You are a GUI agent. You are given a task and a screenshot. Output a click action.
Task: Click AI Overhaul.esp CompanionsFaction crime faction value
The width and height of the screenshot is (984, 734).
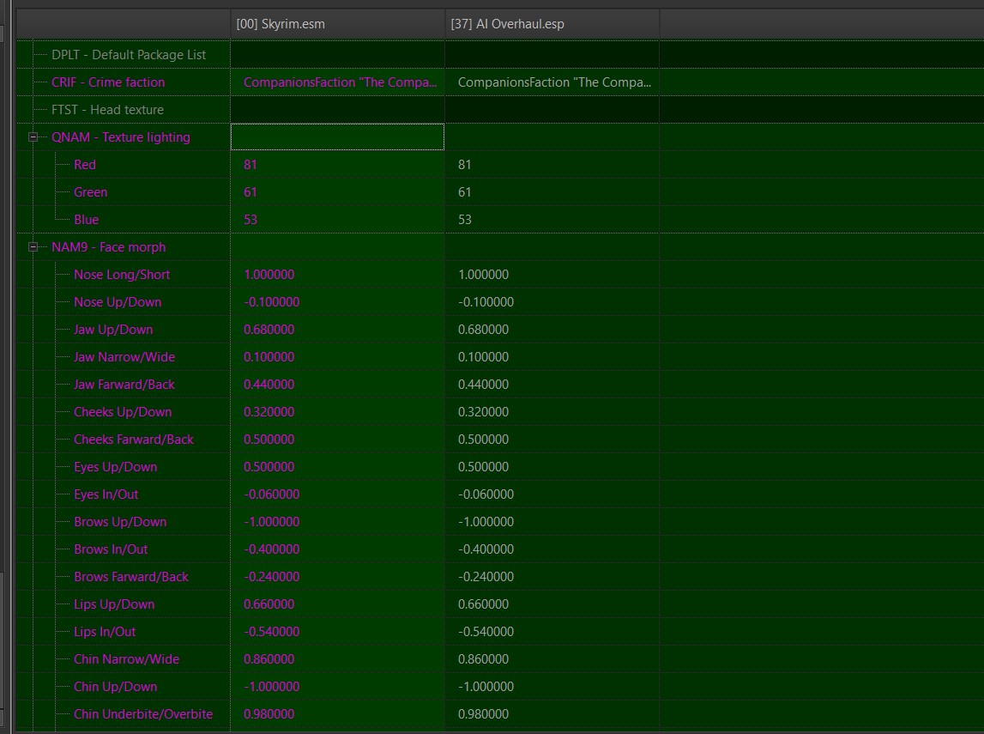coord(554,82)
